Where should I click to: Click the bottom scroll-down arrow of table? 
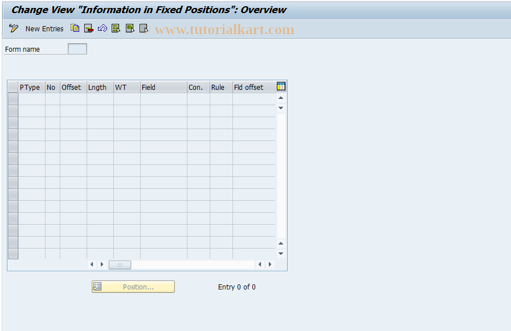click(281, 254)
